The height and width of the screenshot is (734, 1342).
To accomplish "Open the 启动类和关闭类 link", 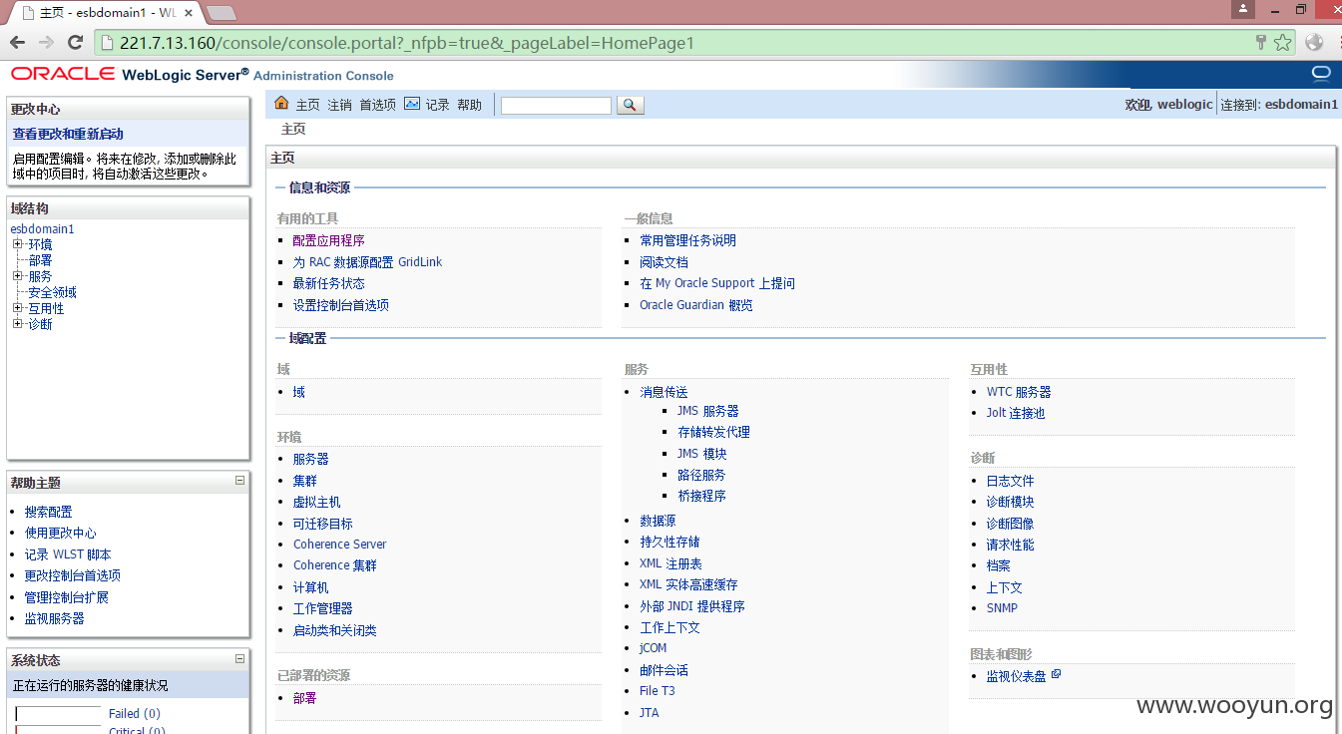I will pos(334,630).
